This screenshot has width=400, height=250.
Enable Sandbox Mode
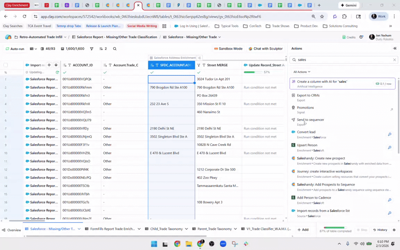(x=228, y=49)
